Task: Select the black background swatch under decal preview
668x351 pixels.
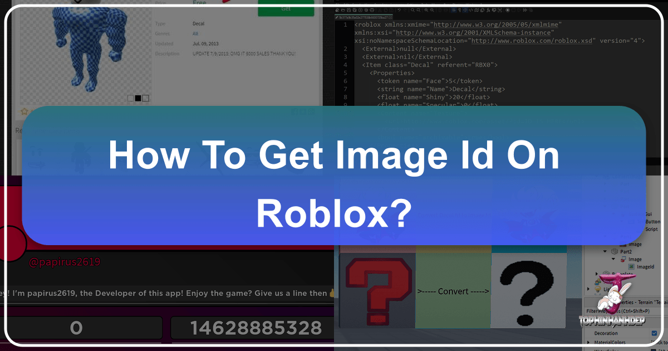Action: (137, 98)
